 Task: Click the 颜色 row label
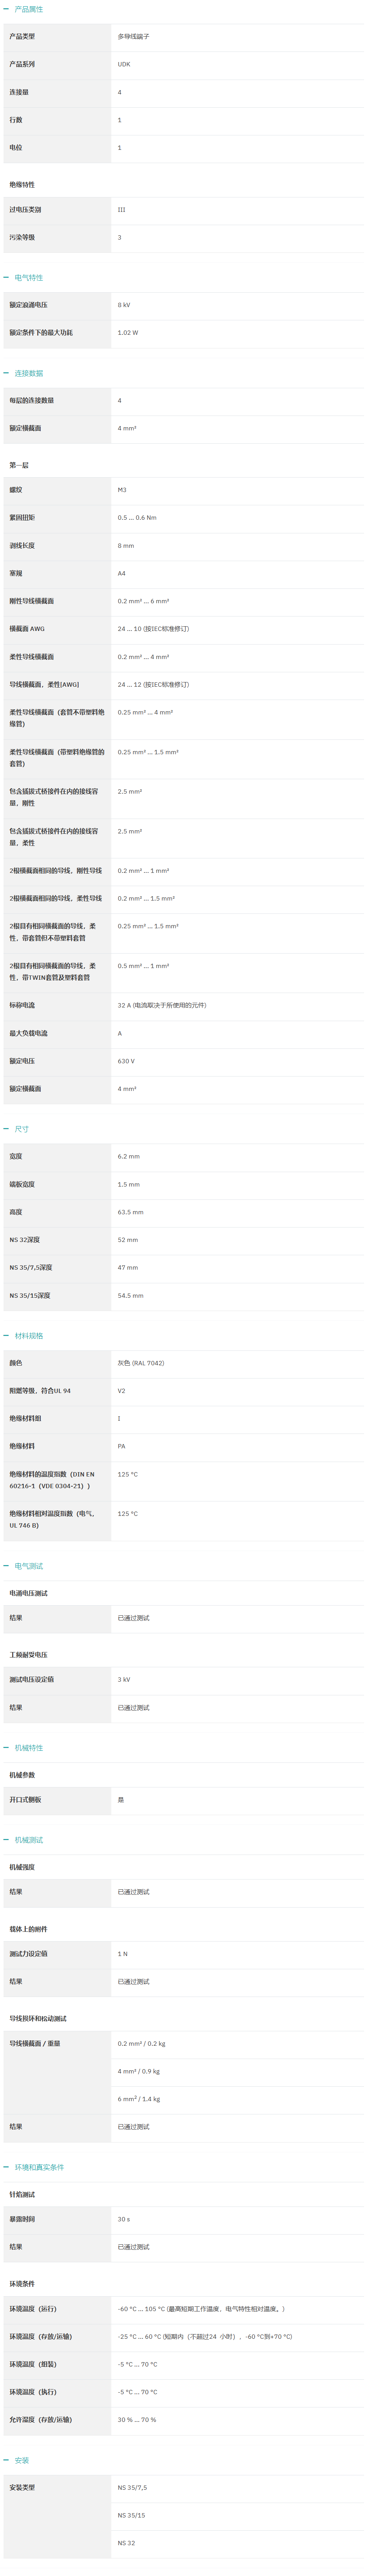coord(16,1363)
